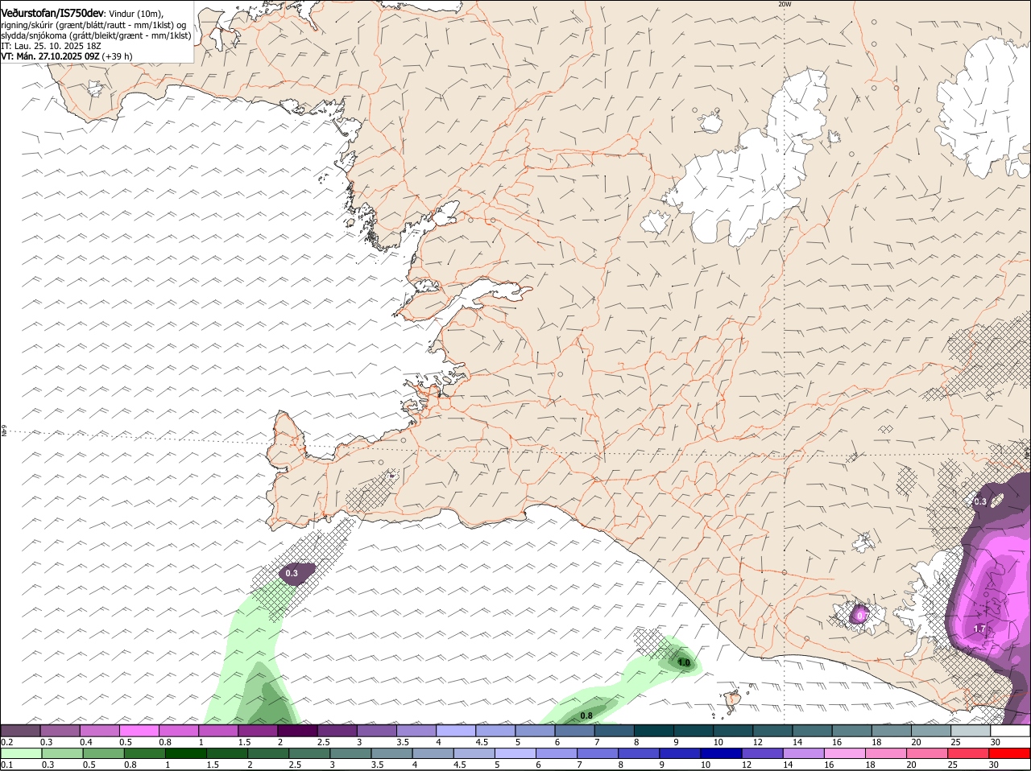
Task: Pick the deep purple swatch at 2 in the upper legend
Action: (297, 731)
